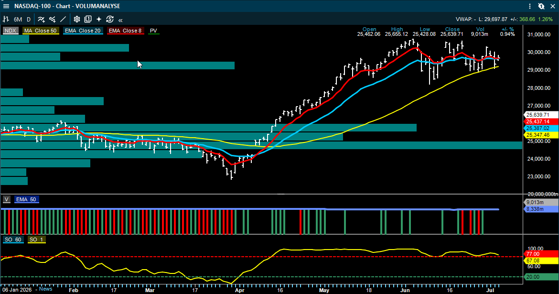Click the Jun label on time axis
The image size is (559, 294).
[405, 290]
